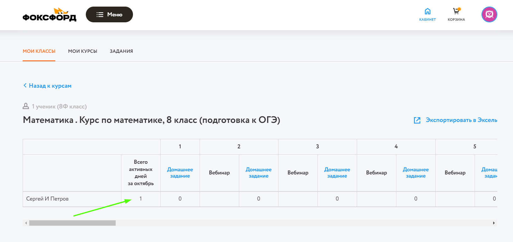
Task: Open Домашнее задание link for lesson 3
Action: pyautogui.click(x=337, y=173)
